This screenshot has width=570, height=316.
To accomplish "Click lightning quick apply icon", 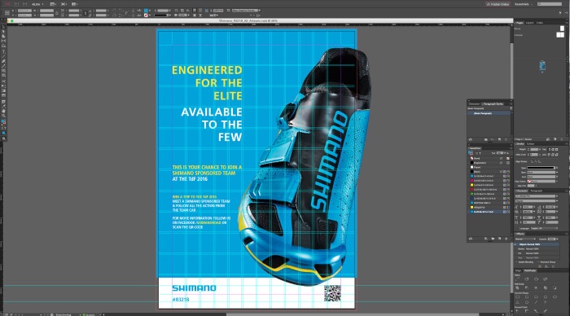I will coord(560,12).
